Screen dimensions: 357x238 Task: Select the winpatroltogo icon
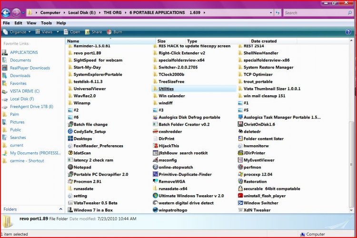[x=156, y=210]
